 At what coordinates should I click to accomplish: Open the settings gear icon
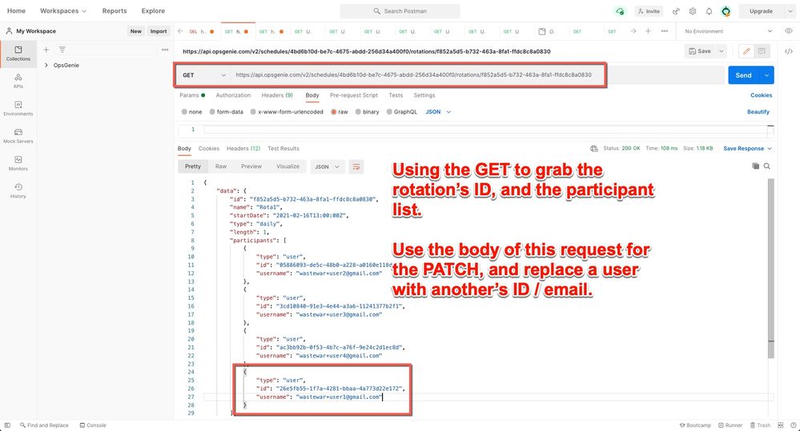click(693, 11)
